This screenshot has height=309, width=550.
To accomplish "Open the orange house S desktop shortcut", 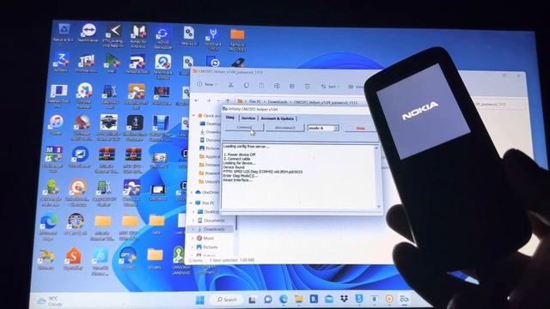I will [x=73, y=258].
